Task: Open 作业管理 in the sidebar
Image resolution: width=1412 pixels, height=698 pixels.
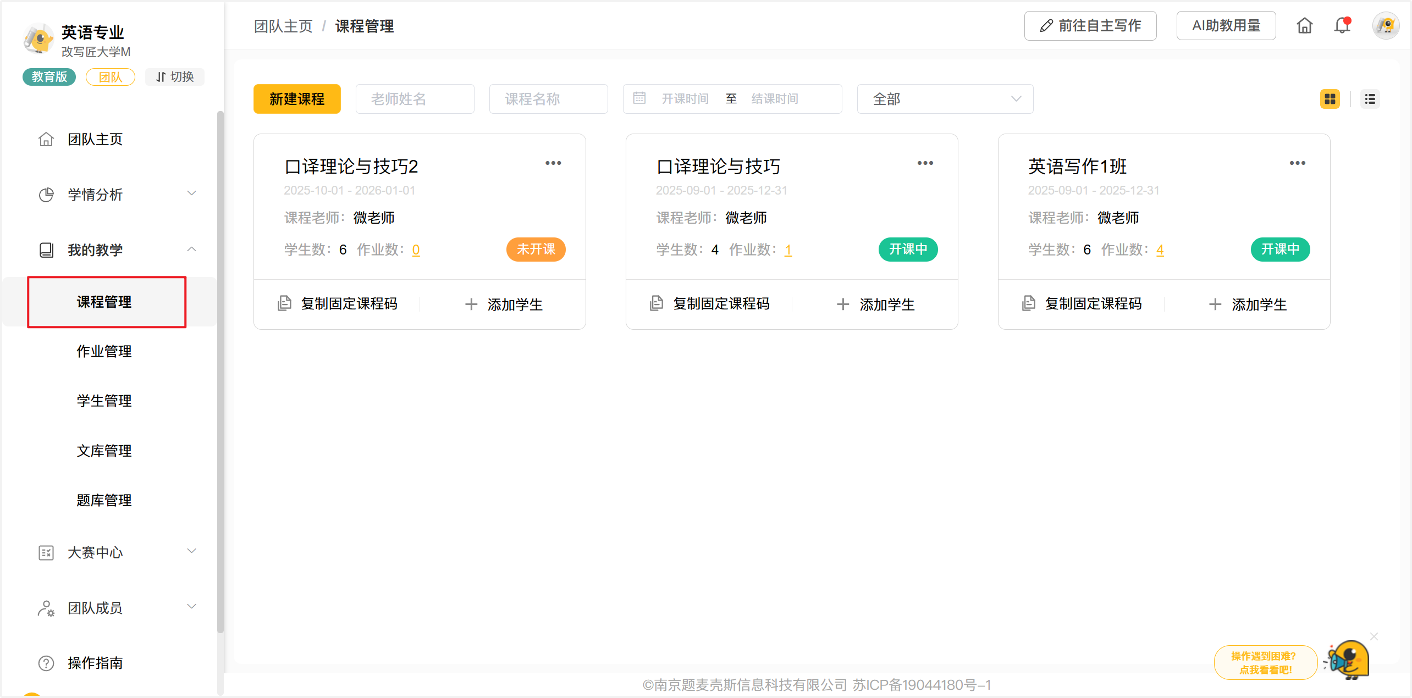Action: pos(104,351)
